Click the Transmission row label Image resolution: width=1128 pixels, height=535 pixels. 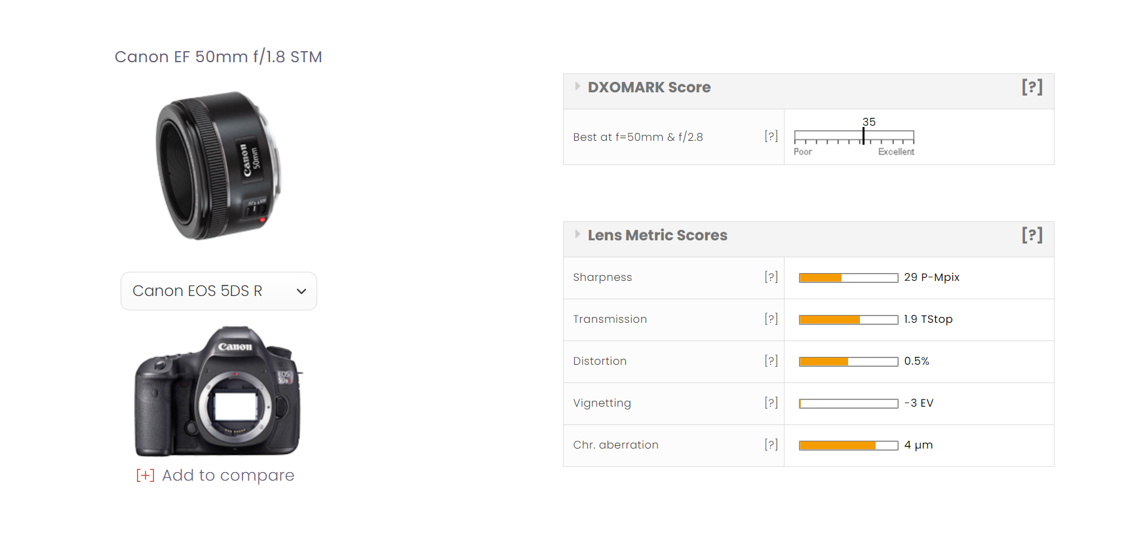pos(610,319)
